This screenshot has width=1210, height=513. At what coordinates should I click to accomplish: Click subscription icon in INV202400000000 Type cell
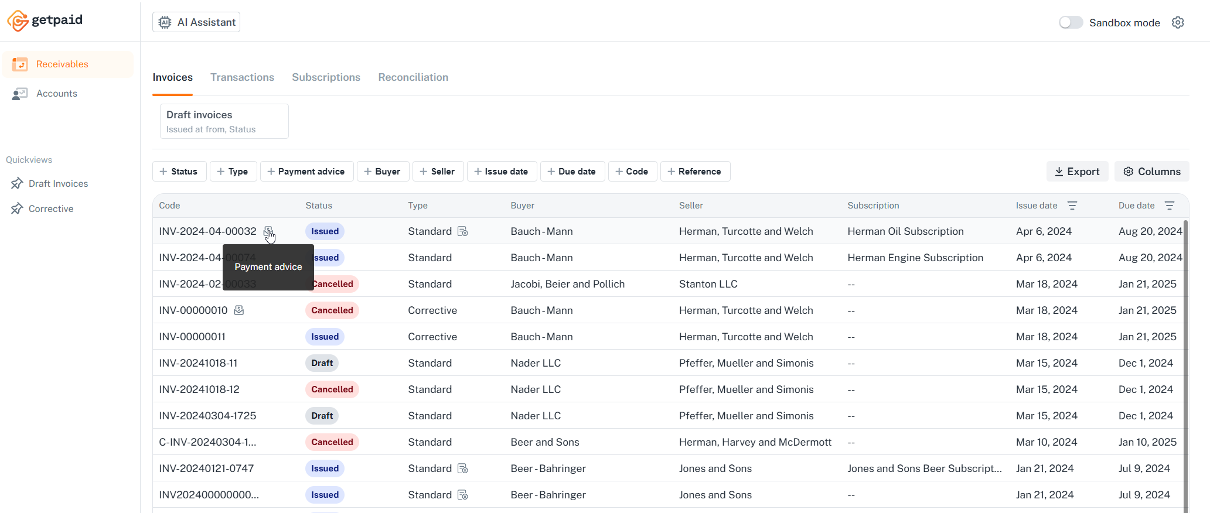[463, 495]
